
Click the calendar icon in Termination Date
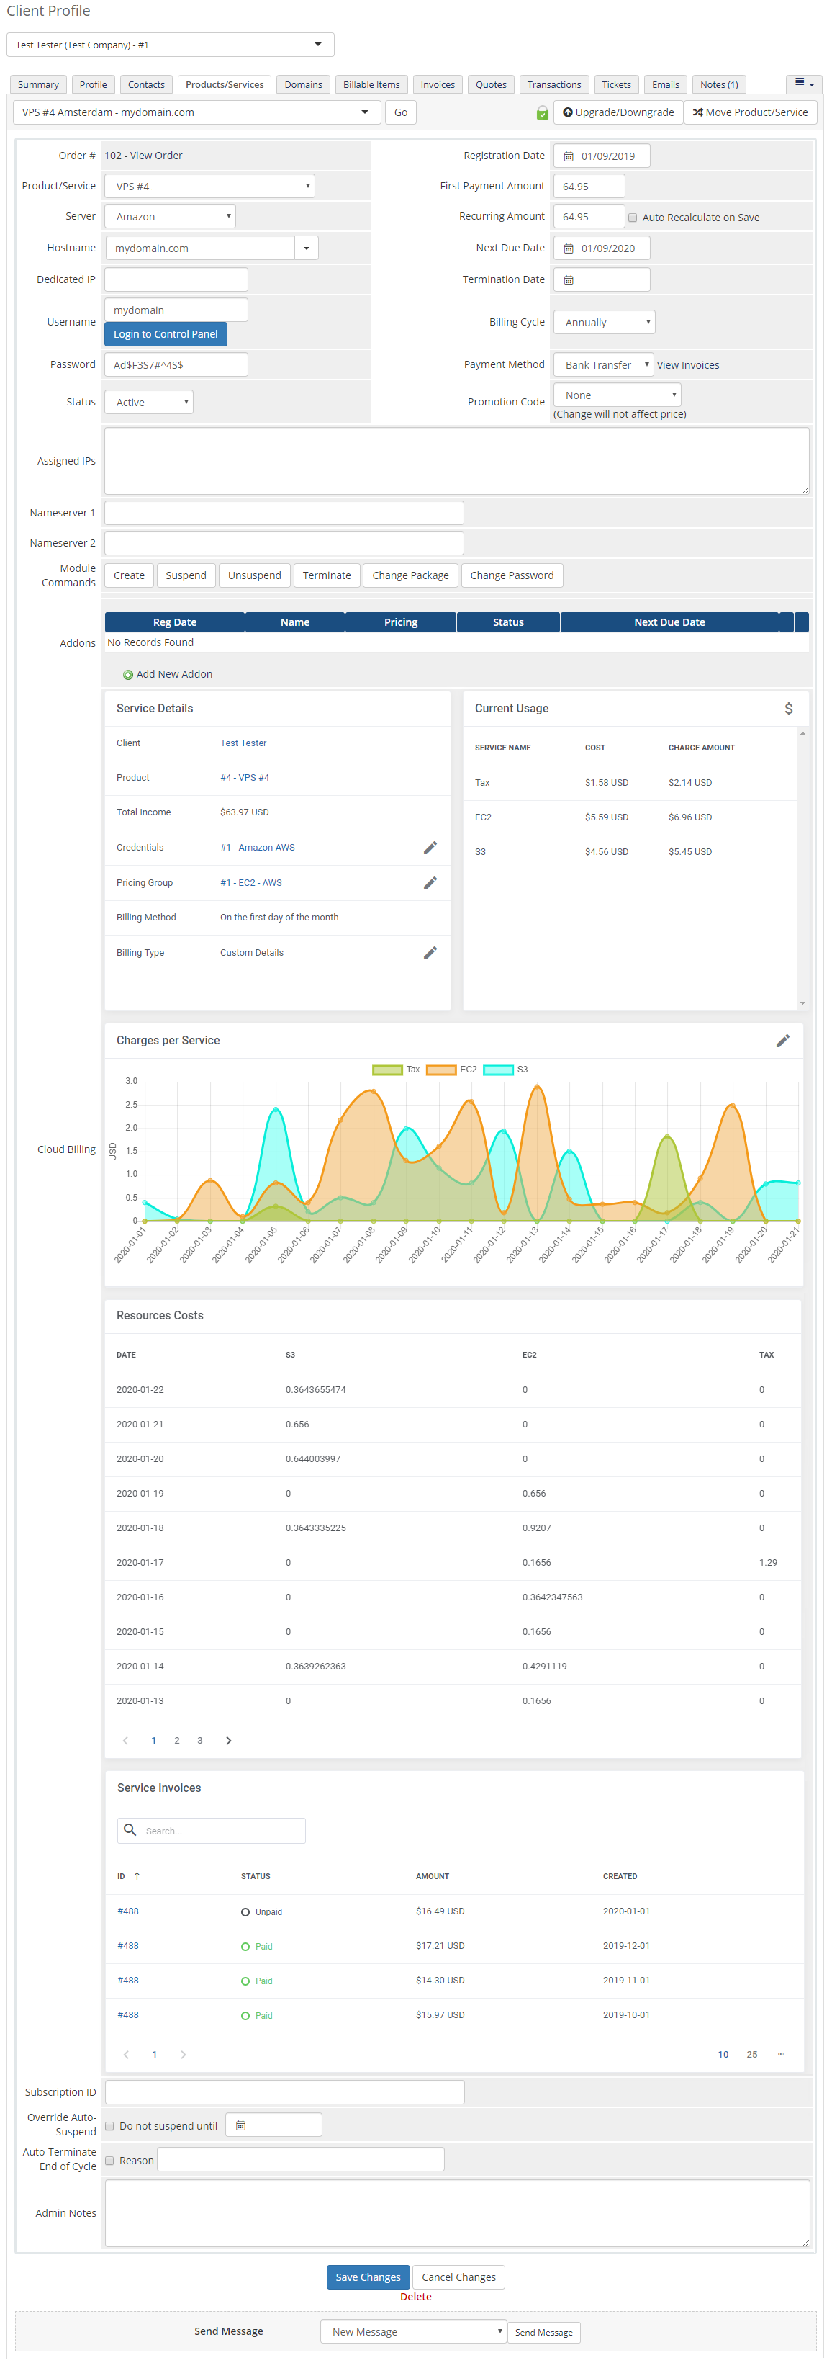568,279
